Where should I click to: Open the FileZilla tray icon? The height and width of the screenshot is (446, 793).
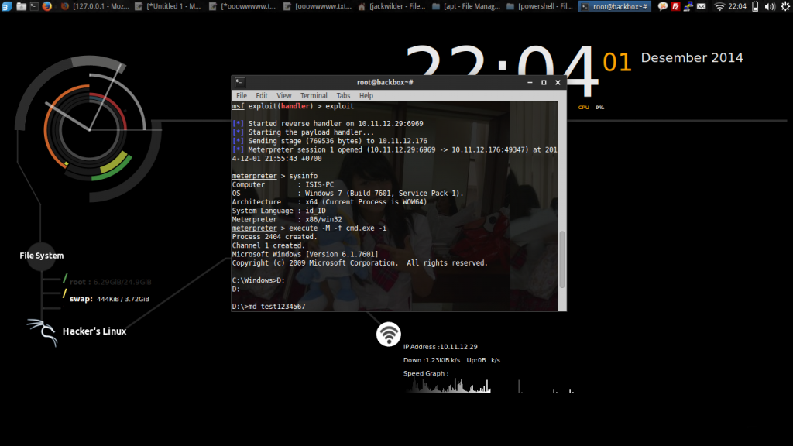(x=675, y=6)
